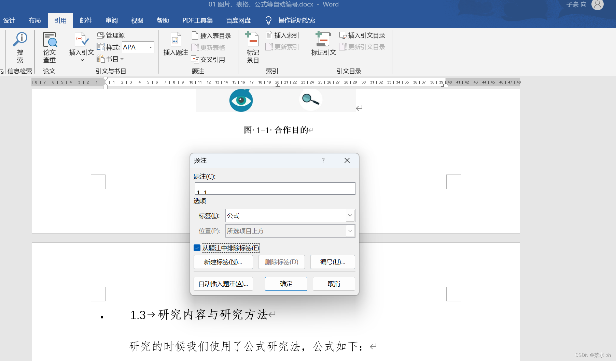Open the 帮助 Help tab

pos(163,20)
